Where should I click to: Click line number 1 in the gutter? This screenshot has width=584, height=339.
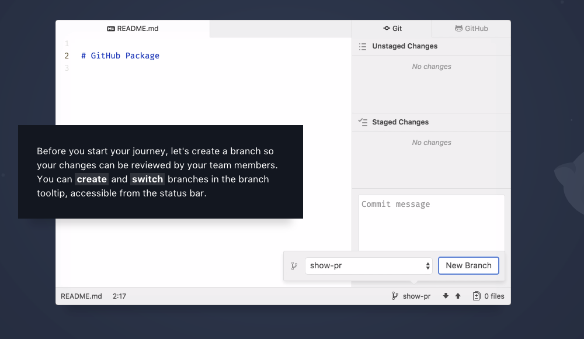coord(67,43)
